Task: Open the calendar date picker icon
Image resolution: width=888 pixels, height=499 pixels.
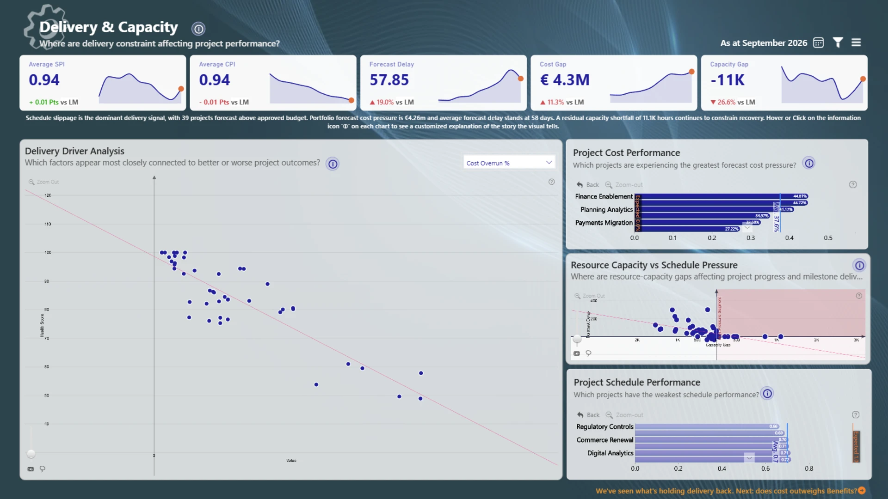Action: pos(818,43)
